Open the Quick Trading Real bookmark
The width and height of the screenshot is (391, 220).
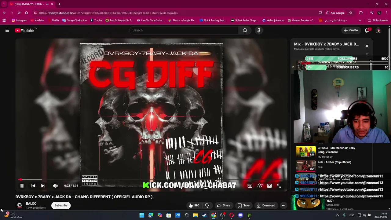point(213,20)
